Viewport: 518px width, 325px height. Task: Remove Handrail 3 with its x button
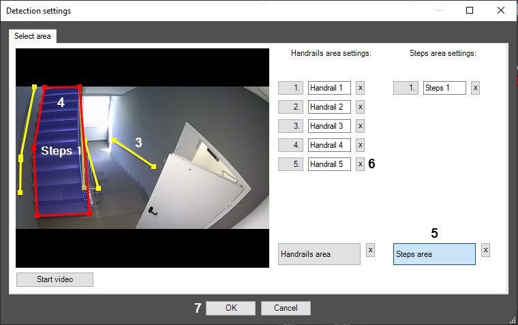click(360, 126)
